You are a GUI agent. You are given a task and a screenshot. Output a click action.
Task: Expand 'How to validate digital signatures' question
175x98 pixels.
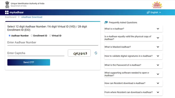pyautogui.click(x=133, y=56)
